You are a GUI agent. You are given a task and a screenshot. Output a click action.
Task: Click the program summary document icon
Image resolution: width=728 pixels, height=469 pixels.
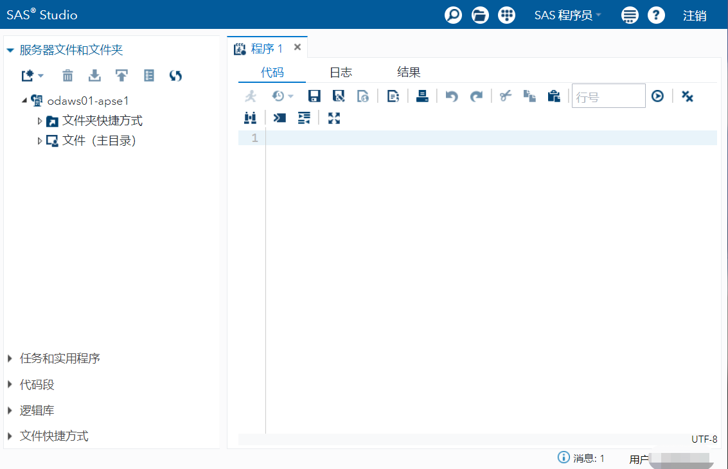tap(393, 96)
